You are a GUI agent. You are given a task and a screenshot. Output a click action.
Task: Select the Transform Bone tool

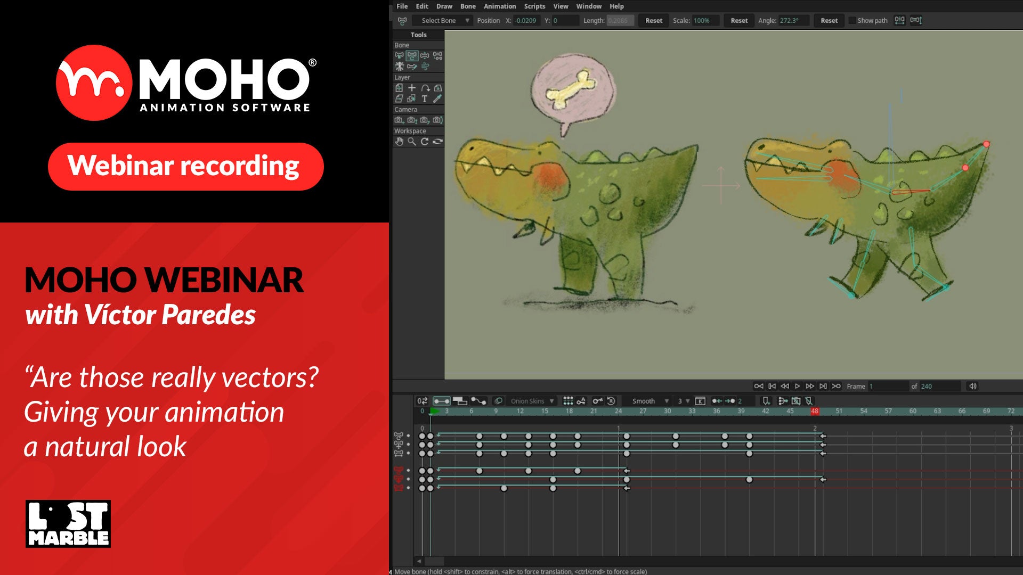pyautogui.click(x=412, y=55)
